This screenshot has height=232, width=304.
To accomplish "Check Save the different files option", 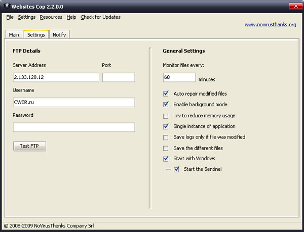I will (x=166, y=148).
